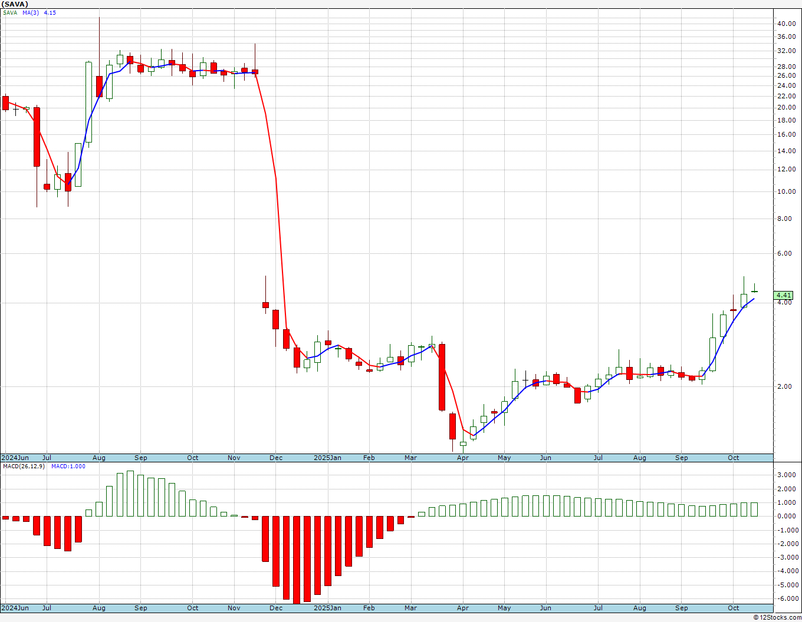Select the 40.00 price axis label

pyautogui.click(x=786, y=24)
